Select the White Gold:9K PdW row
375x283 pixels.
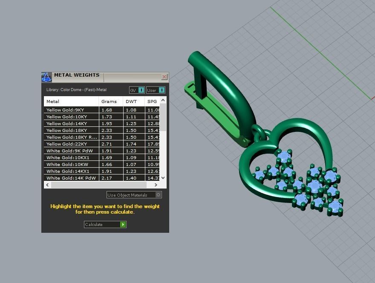102,151
